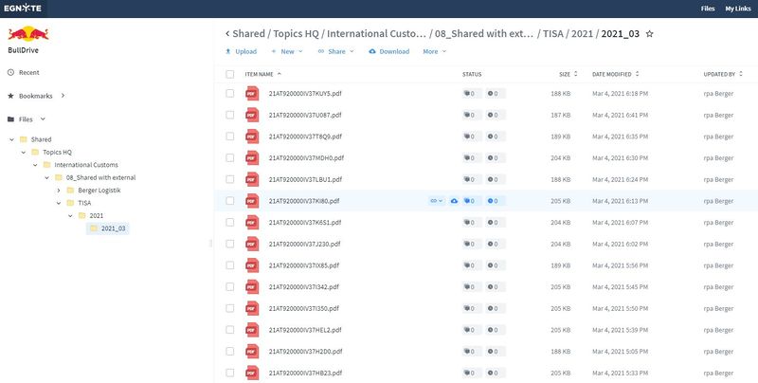Sort by Size column header
Viewport: 758px width, 383px height.
click(x=568, y=74)
